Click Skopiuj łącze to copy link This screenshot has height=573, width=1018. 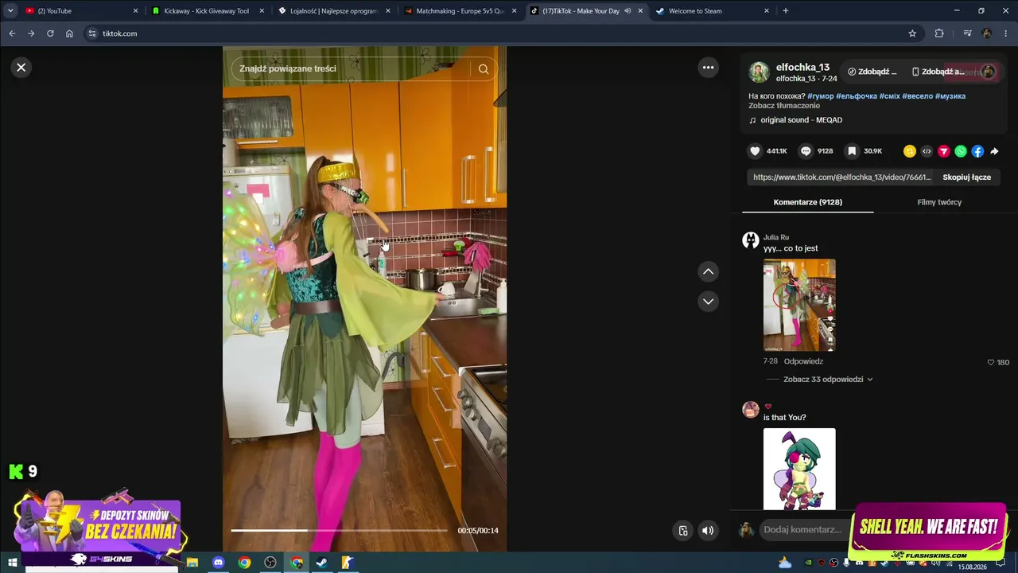click(x=966, y=177)
